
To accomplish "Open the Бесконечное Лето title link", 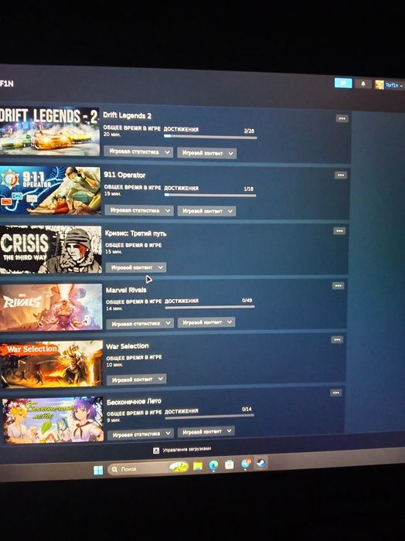I will (x=134, y=402).
